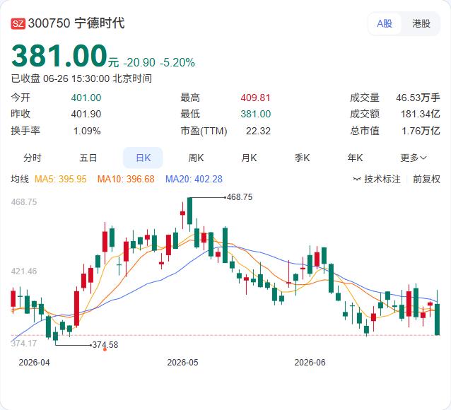451x410 pixels.
Task: Switch to A股 market toggle
Action: tap(385, 23)
